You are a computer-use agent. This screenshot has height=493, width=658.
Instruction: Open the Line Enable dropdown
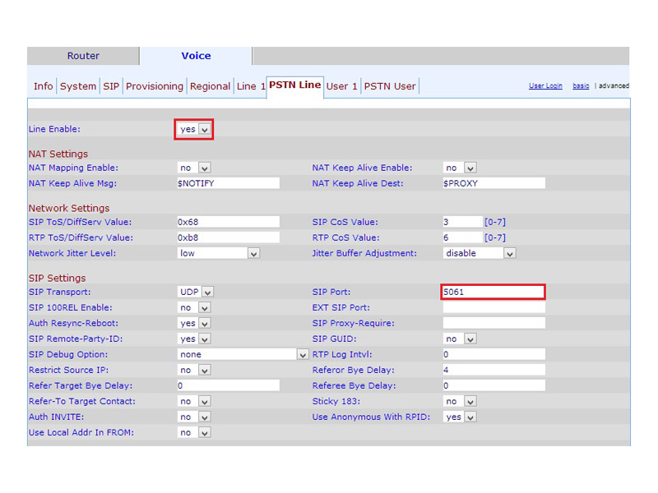pyautogui.click(x=195, y=129)
